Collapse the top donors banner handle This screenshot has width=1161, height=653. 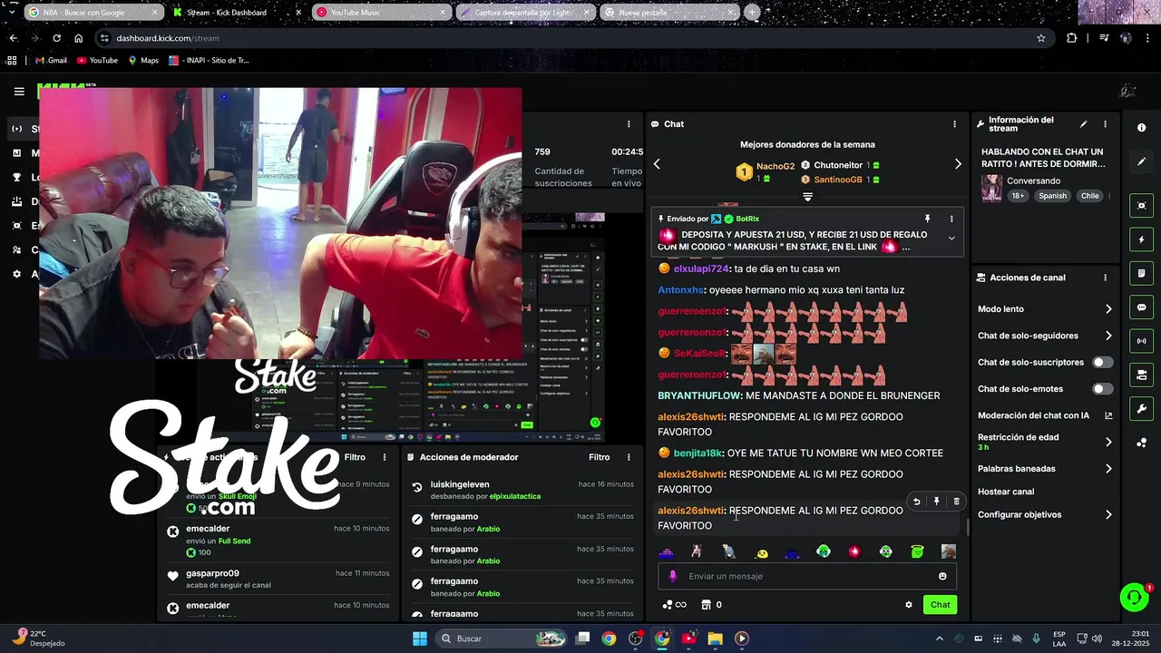coord(807,196)
